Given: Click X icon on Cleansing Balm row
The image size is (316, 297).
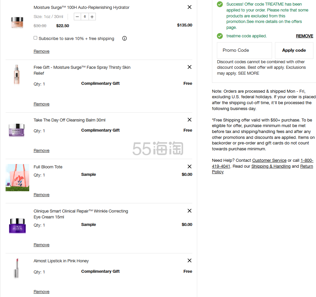Looking at the screenshot, I should click(189, 120).
